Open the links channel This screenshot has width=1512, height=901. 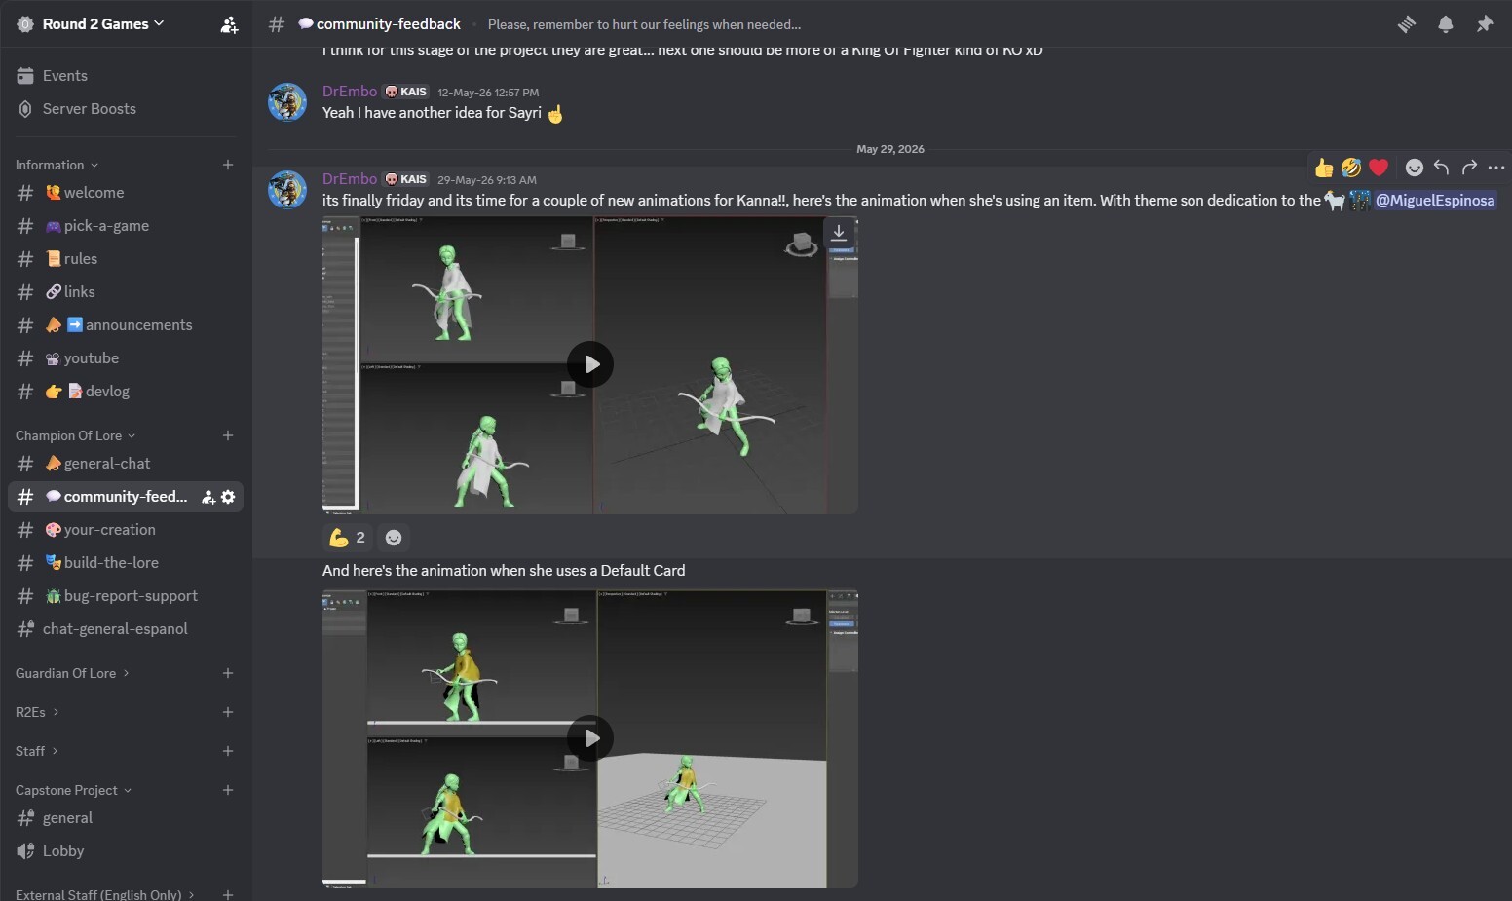(125, 292)
